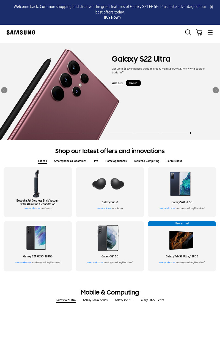Select the Smartphones & Wearables tab
This screenshot has width=220, height=352.
(70, 161)
